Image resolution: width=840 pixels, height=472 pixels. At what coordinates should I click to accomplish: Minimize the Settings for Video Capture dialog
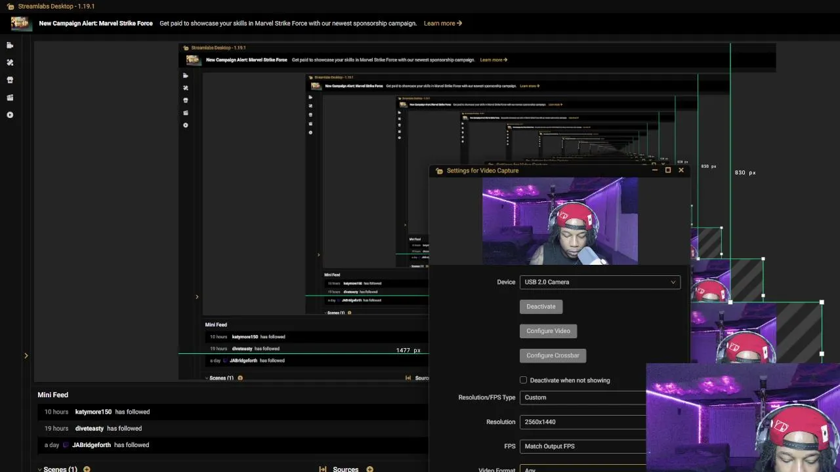click(x=654, y=170)
